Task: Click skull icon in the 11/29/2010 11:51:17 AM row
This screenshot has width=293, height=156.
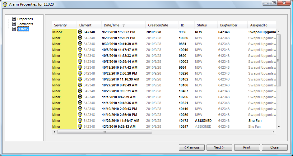Action: tap(80, 121)
